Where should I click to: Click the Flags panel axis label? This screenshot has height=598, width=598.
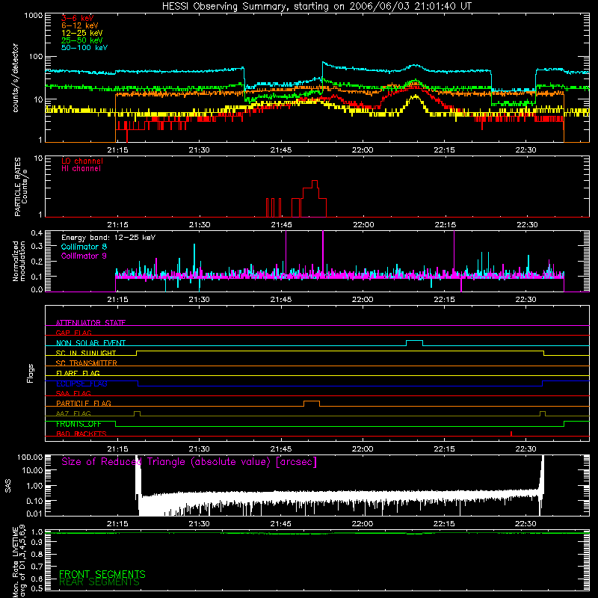pos(30,373)
